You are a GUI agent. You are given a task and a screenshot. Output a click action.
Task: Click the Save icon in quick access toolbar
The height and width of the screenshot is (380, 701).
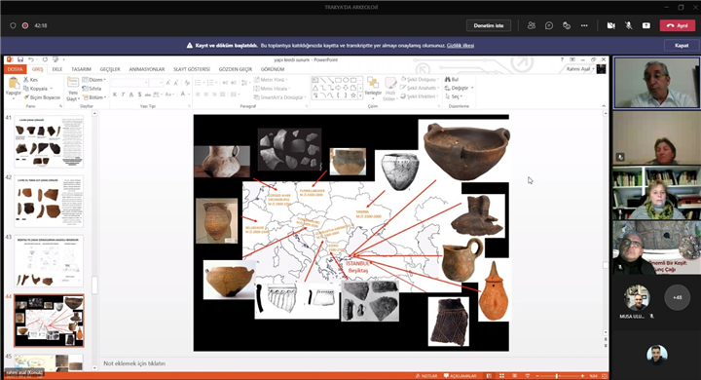coord(20,59)
